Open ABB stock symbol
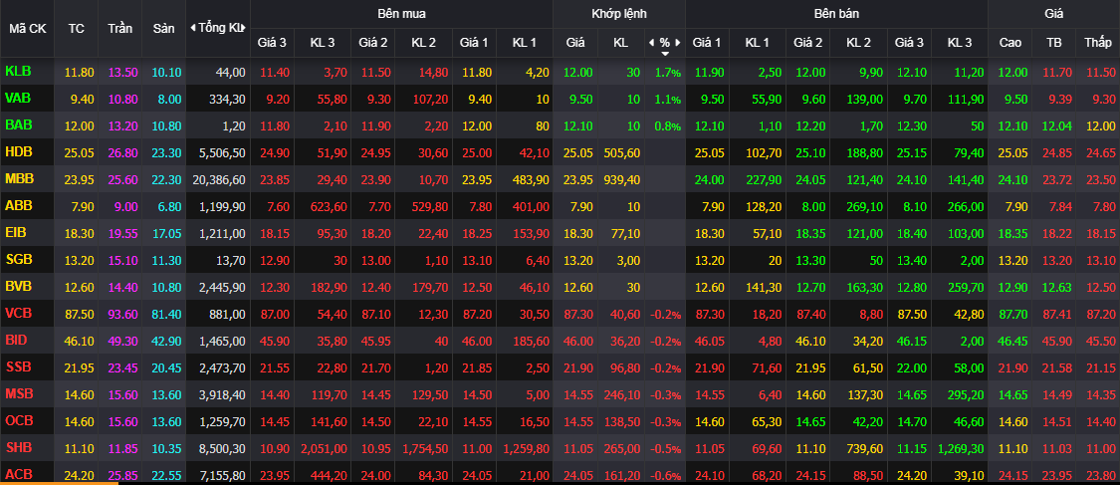 click(x=18, y=206)
